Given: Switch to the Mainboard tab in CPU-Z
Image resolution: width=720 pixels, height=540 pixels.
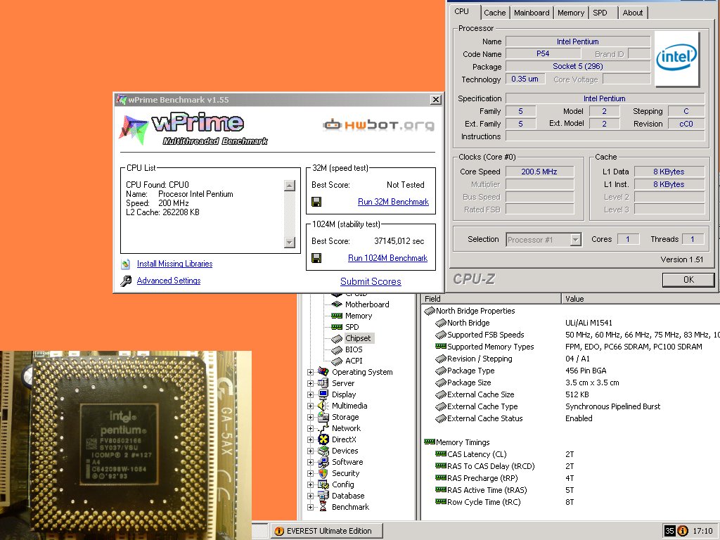Looking at the screenshot, I should point(532,13).
